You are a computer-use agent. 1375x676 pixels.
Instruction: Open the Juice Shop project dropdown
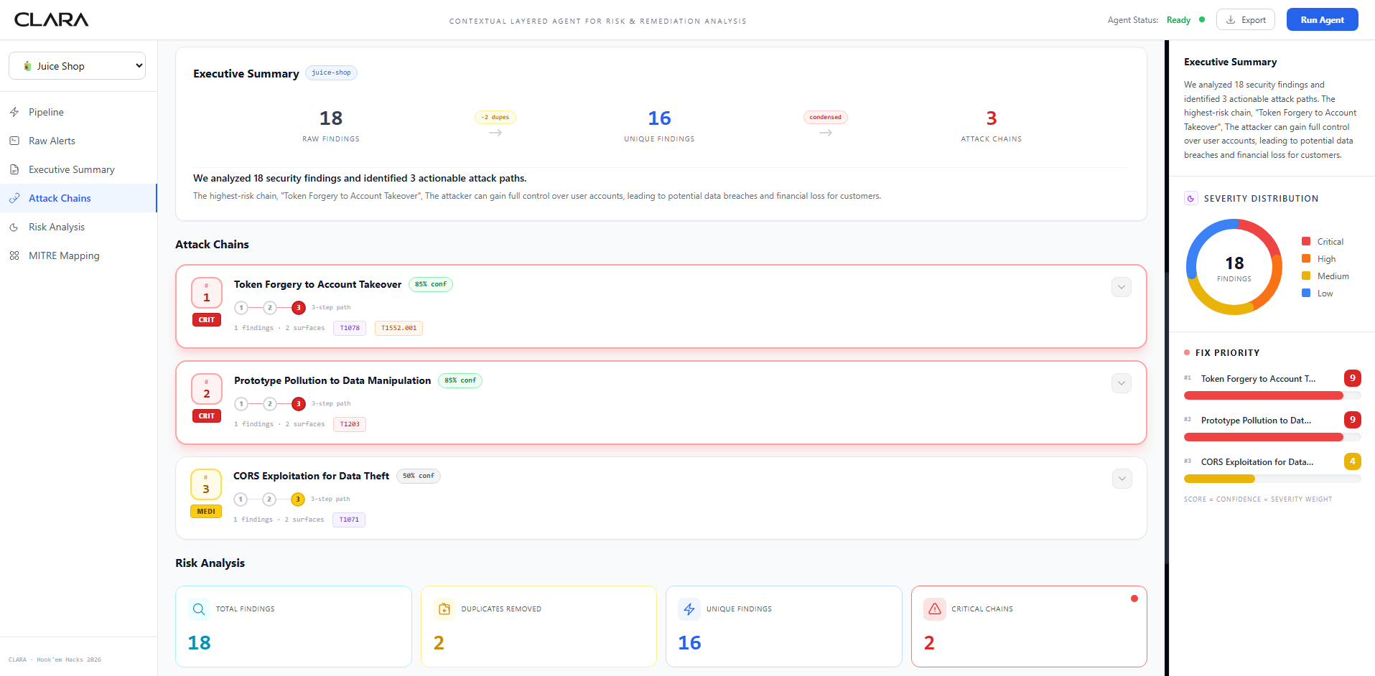[x=77, y=66]
